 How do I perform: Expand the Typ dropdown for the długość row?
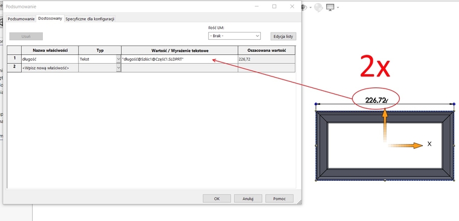click(x=118, y=59)
